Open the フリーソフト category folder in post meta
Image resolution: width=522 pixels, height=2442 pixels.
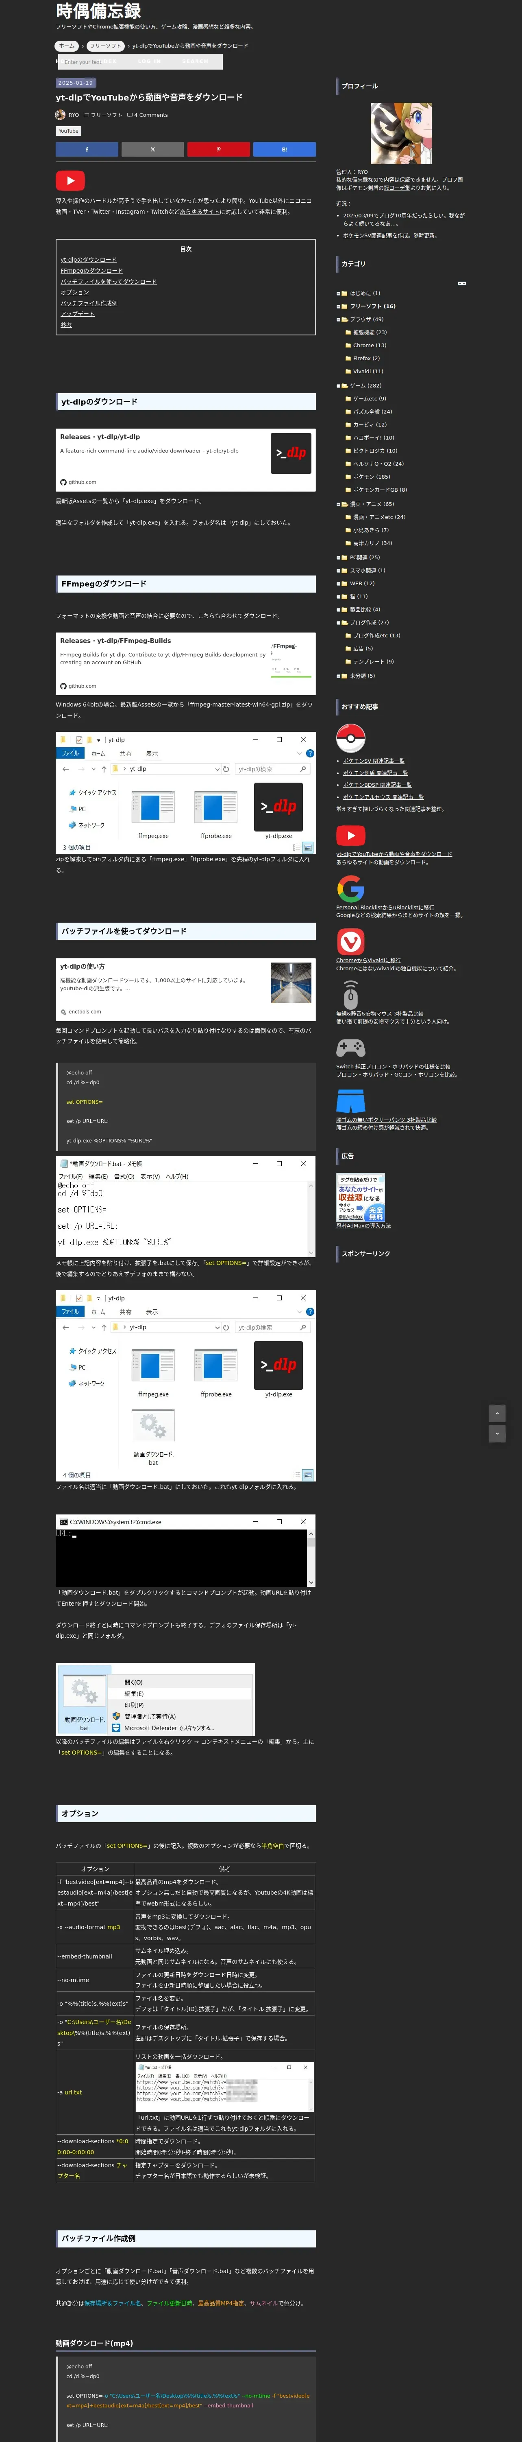click(x=103, y=116)
